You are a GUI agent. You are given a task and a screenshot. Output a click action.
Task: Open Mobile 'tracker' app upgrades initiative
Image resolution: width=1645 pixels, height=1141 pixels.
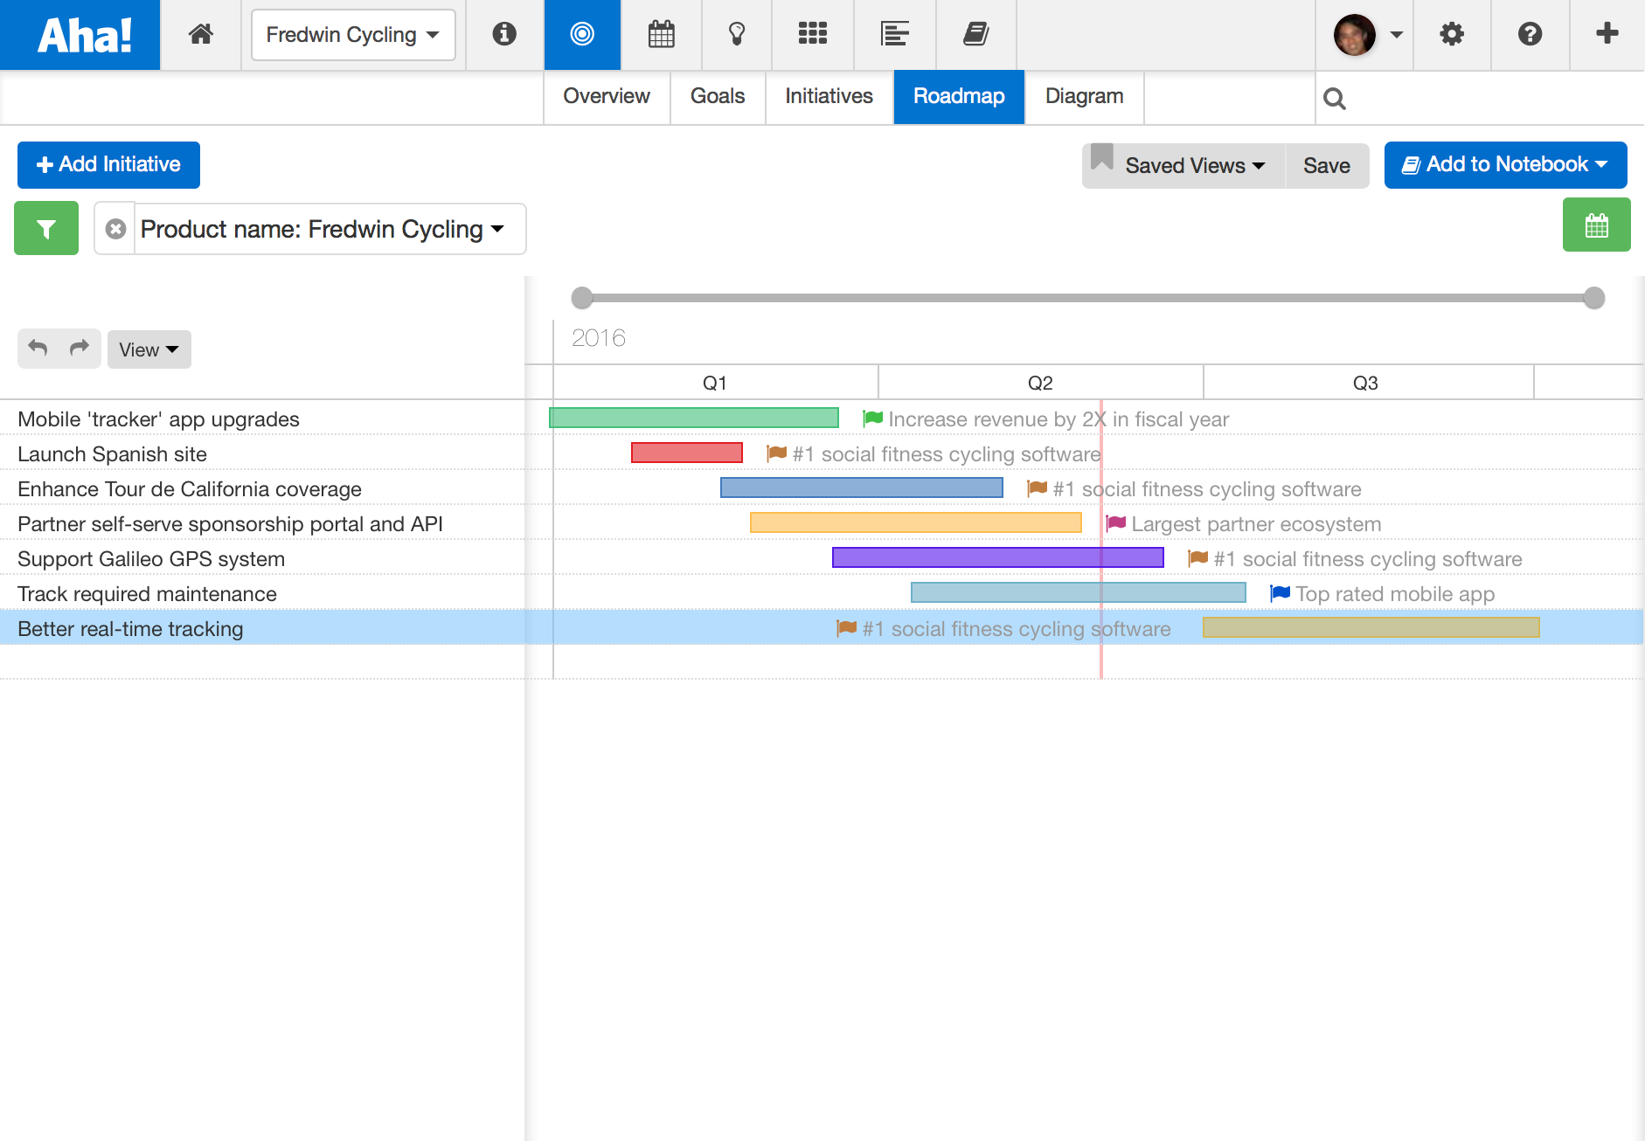158,419
